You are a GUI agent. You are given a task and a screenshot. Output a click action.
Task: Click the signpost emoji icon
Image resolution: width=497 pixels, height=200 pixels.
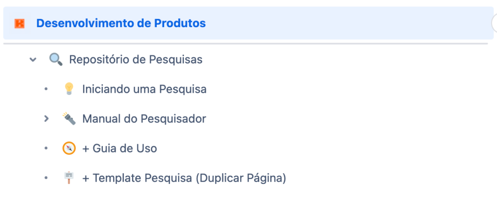click(x=69, y=178)
